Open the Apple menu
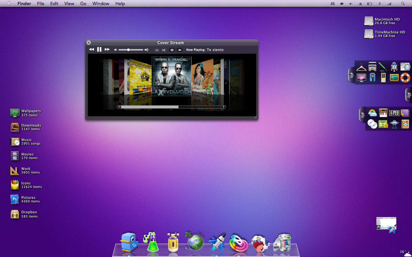The height and width of the screenshot is (257, 412). pyautogui.click(x=9, y=4)
